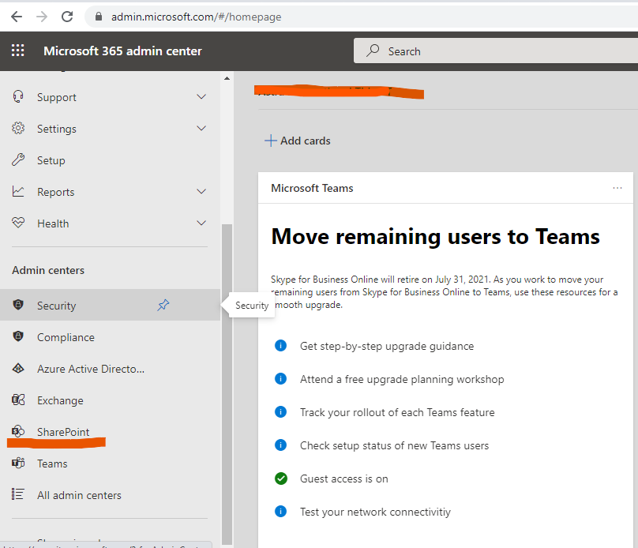The image size is (638, 548).
Task: Click the sidebar scrollbar thumb
Action: pyautogui.click(x=227, y=384)
